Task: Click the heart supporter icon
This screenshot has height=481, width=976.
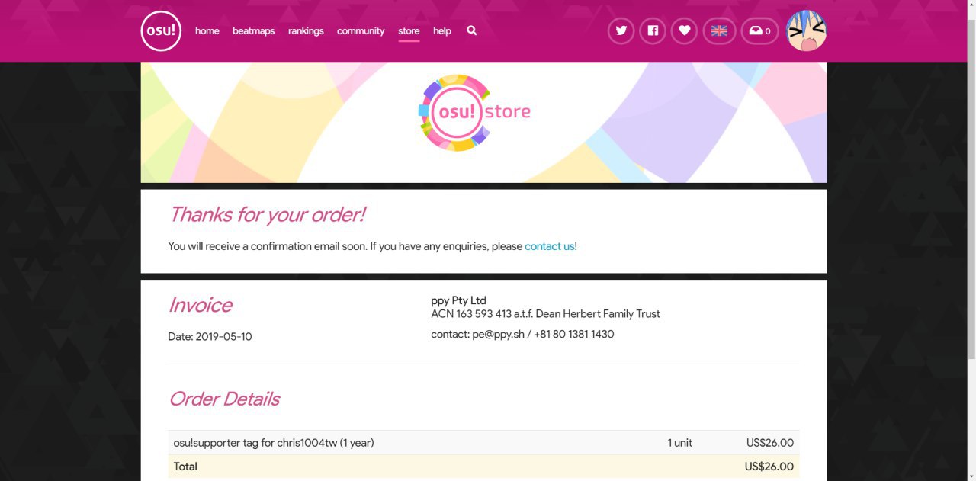Action: coord(684,31)
